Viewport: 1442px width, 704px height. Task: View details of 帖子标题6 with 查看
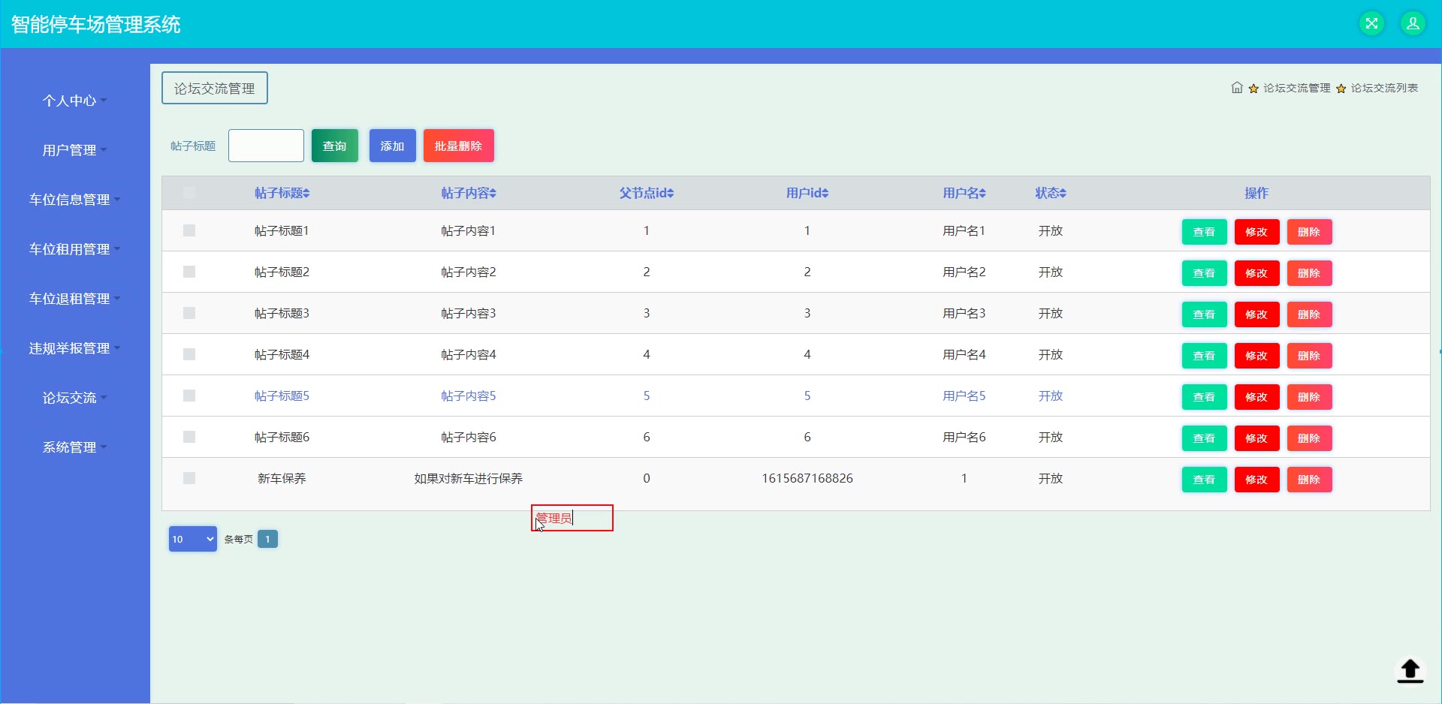pyautogui.click(x=1205, y=438)
